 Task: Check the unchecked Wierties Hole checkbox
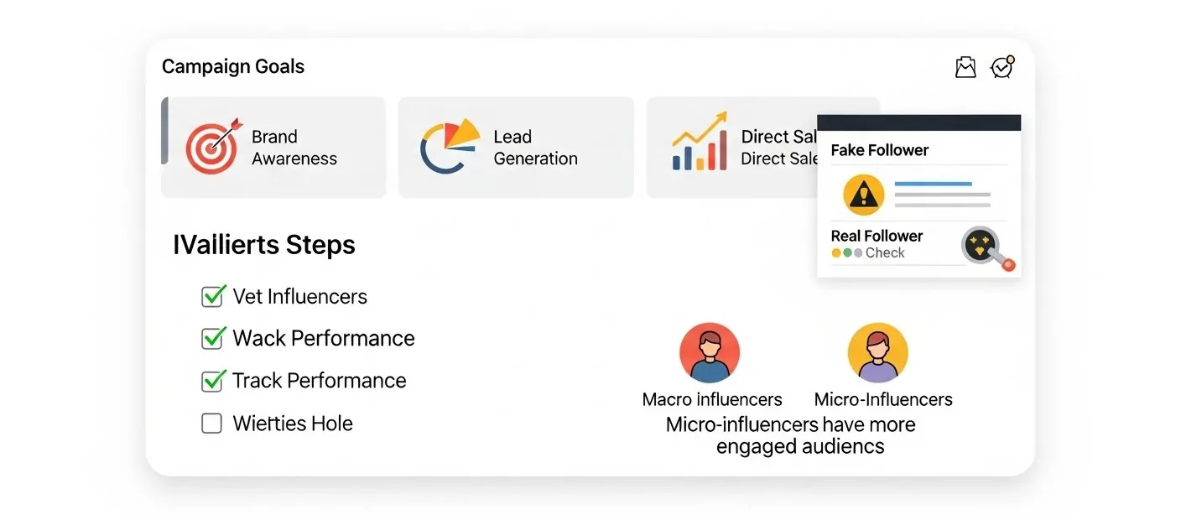click(x=211, y=424)
